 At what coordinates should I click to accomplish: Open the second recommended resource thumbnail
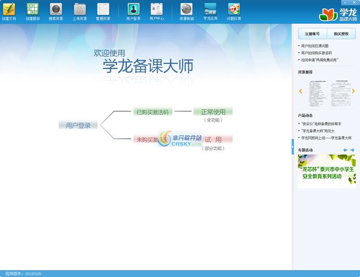(x=341, y=93)
